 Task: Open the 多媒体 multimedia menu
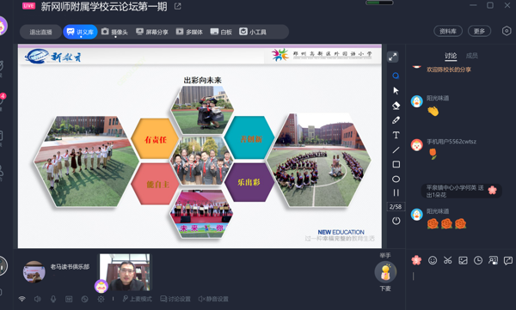[189, 32]
